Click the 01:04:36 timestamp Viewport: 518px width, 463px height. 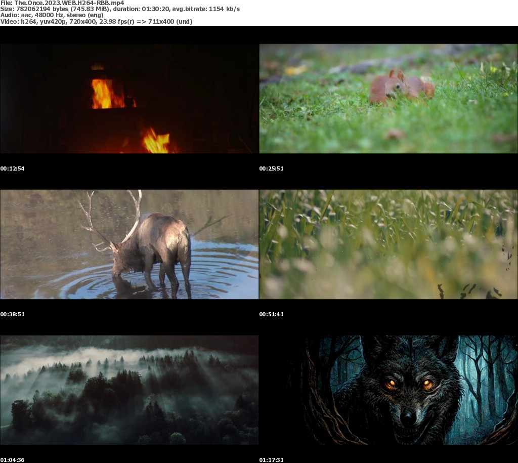pyautogui.click(x=13, y=460)
